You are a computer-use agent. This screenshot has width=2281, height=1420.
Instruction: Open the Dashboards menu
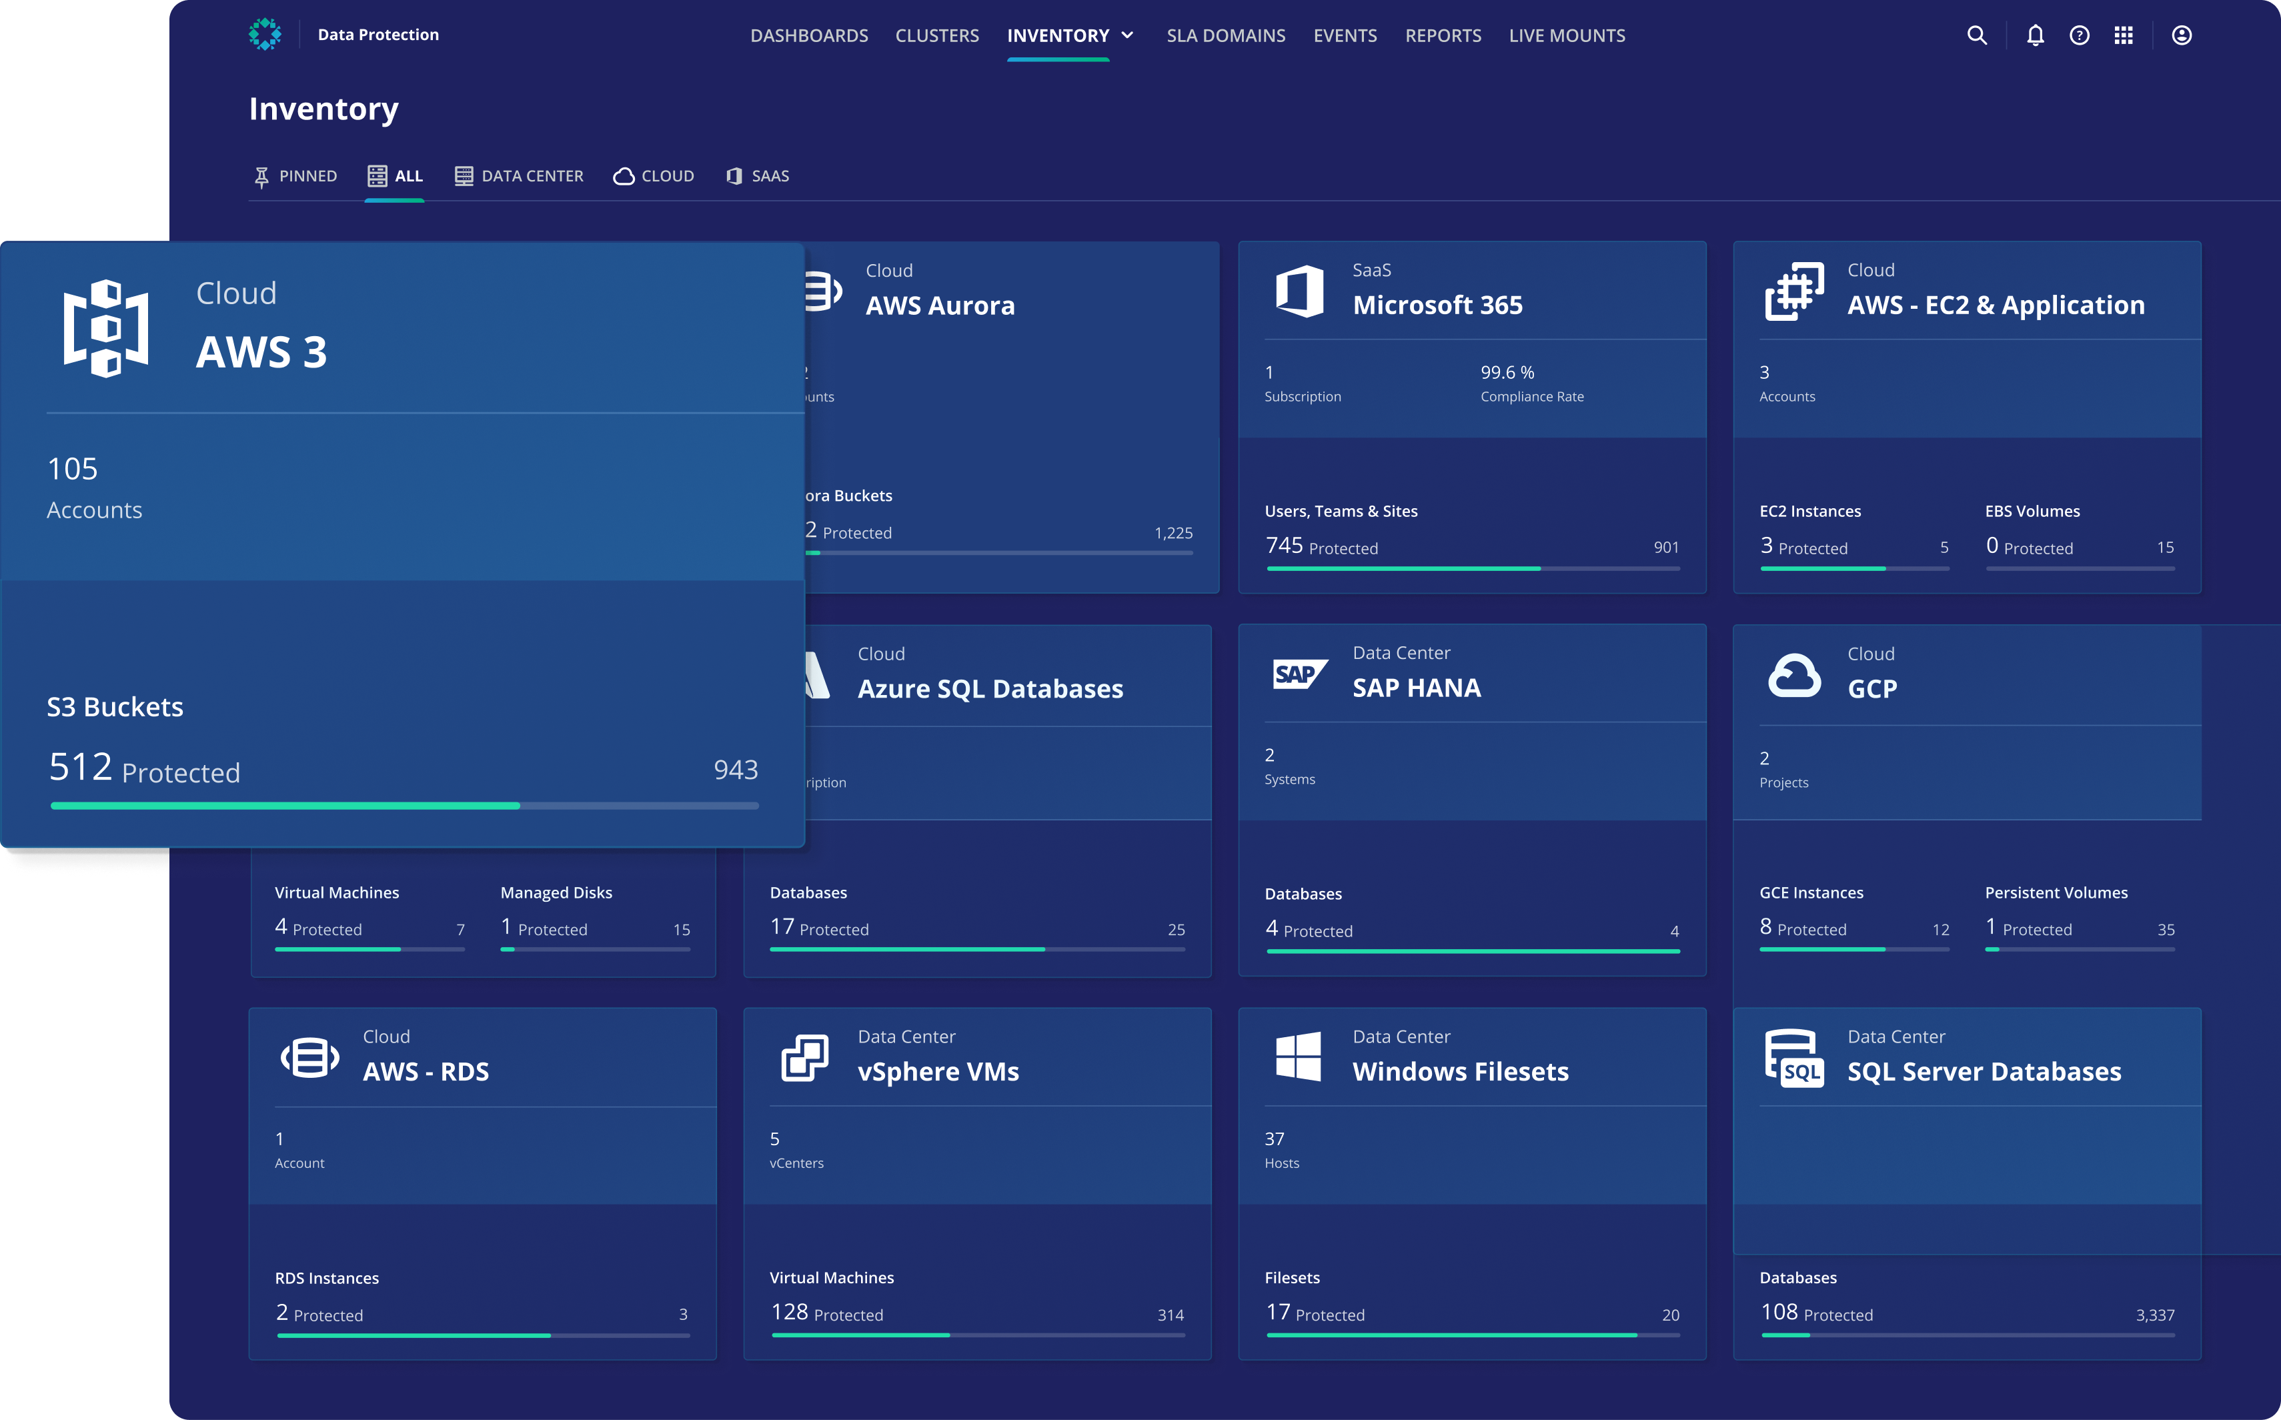click(x=810, y=36)
